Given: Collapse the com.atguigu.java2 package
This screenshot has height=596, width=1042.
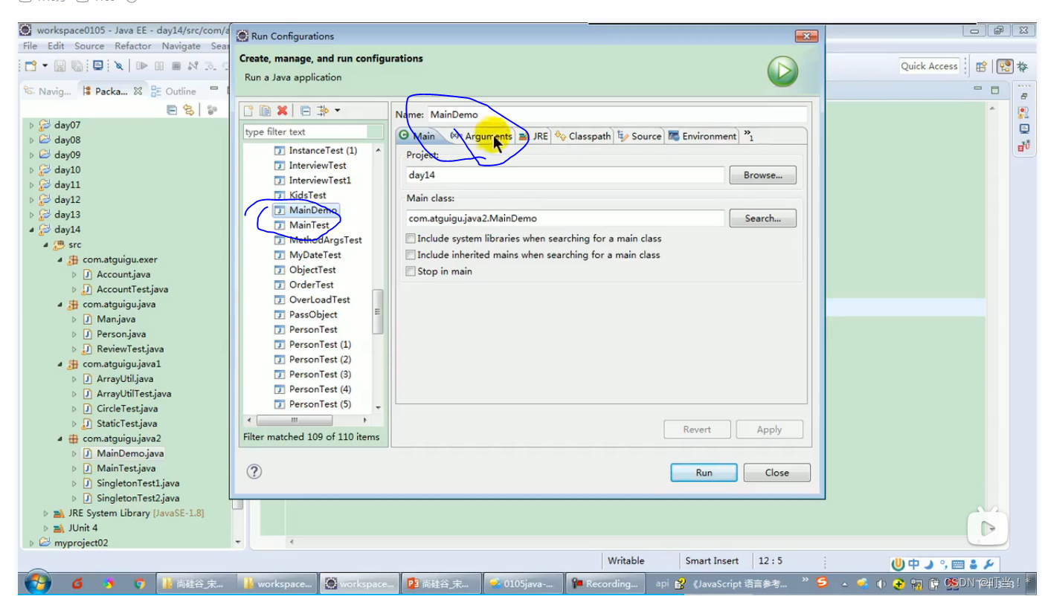Looking at the screenshot, I should pos(60,438).
